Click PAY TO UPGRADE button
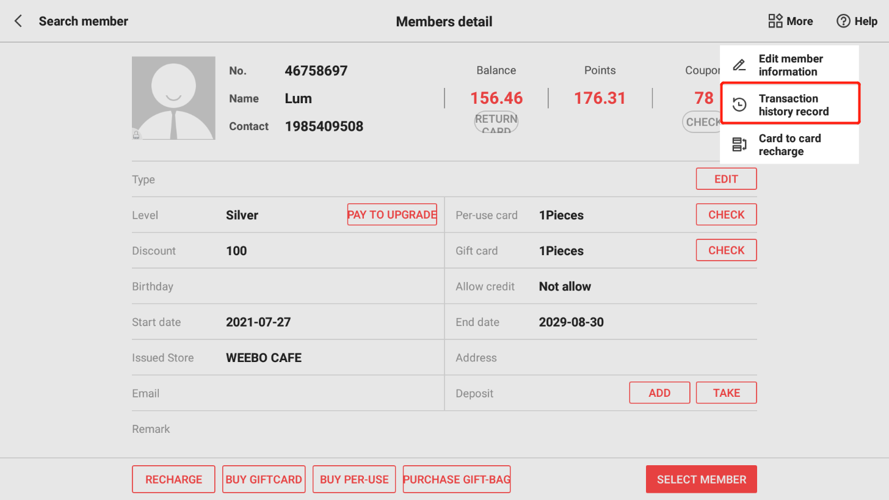Screen dimensions: 889x500 pyautogui.click(x=392, y=214)
